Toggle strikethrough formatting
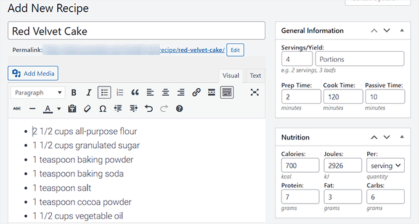419x224 pixels. (17, 109)
